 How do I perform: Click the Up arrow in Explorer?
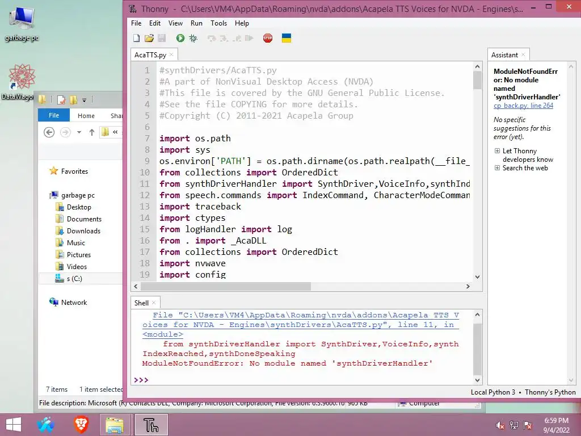pos(92,132)
